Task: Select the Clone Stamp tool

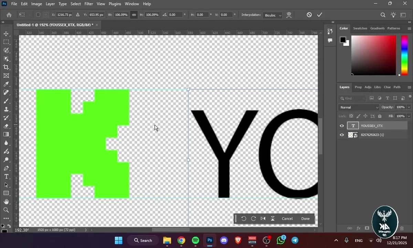Action: [6, 109]
